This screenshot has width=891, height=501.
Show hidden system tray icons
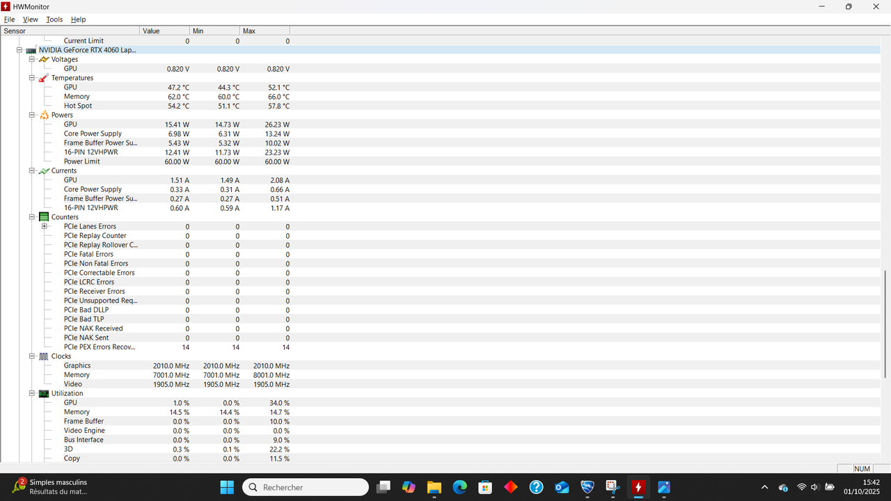tap(764, 487)
